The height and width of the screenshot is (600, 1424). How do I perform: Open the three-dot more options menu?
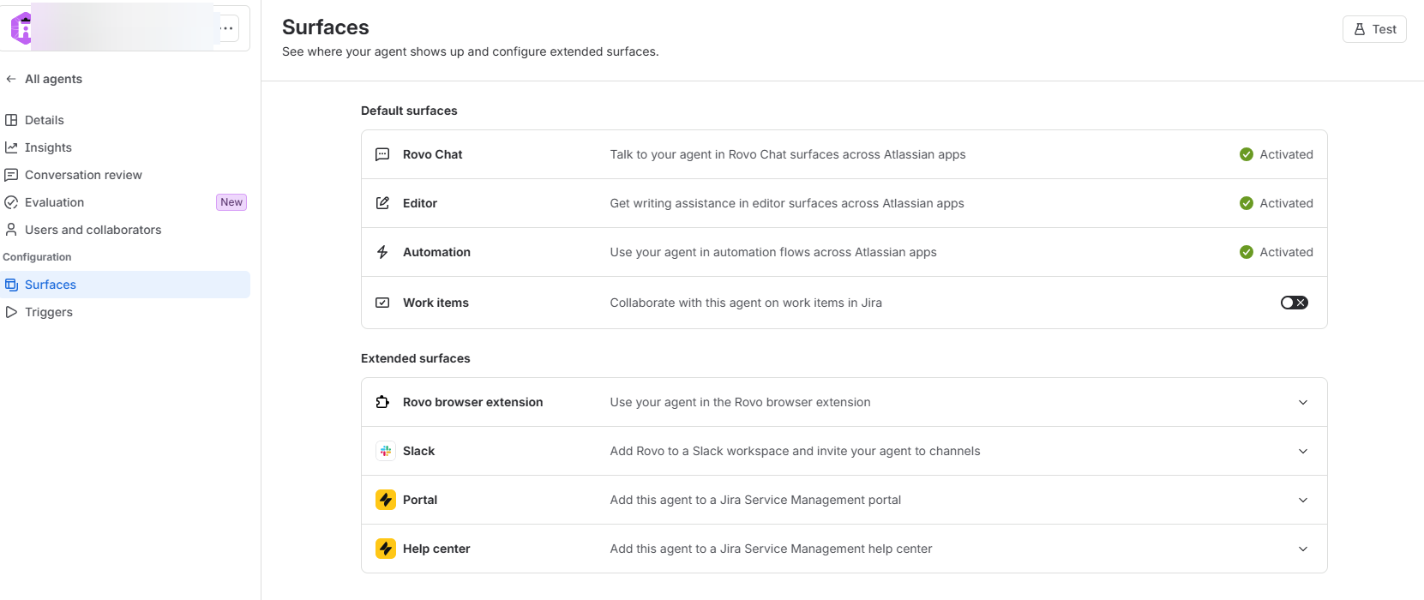coord(226,28)
